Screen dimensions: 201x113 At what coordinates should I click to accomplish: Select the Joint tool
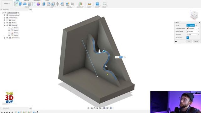coord(72,4)
